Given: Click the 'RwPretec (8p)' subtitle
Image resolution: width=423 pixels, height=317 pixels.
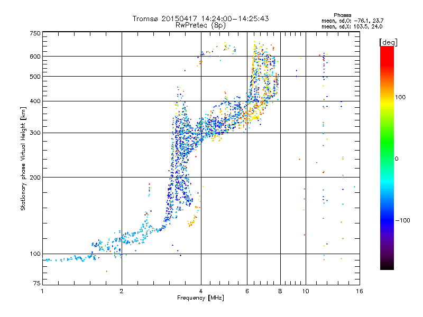Looking at the screenshot, I should (200, 25).
